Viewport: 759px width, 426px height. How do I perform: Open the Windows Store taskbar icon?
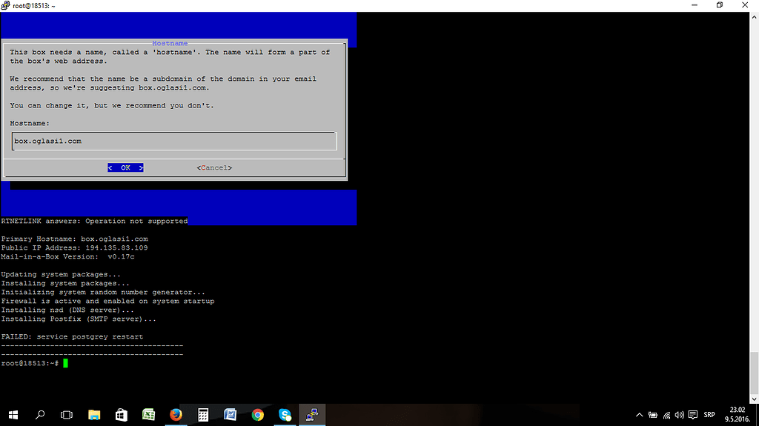(121, 415)
